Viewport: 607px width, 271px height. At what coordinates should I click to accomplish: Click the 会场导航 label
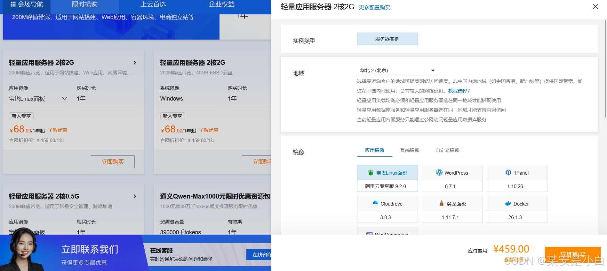coord(30,4)
